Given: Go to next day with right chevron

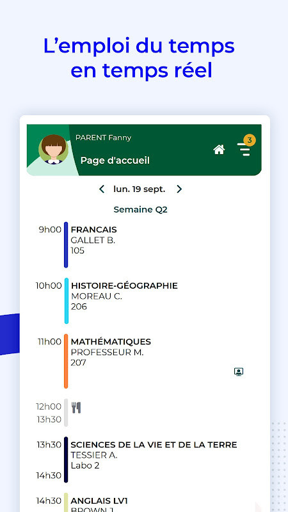Looking at the screenshot, I should 179,189.
